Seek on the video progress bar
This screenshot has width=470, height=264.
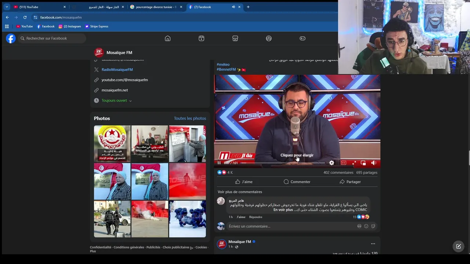[283, 163]
